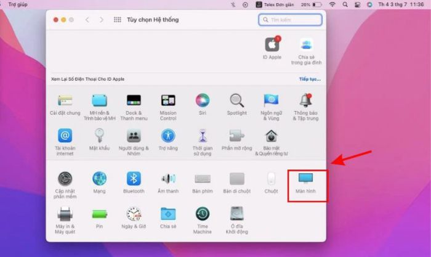Viewport: 431px width, 257px height.
Task: Open Người dùng & Nhóm preferences
Action: click(134, 142)
